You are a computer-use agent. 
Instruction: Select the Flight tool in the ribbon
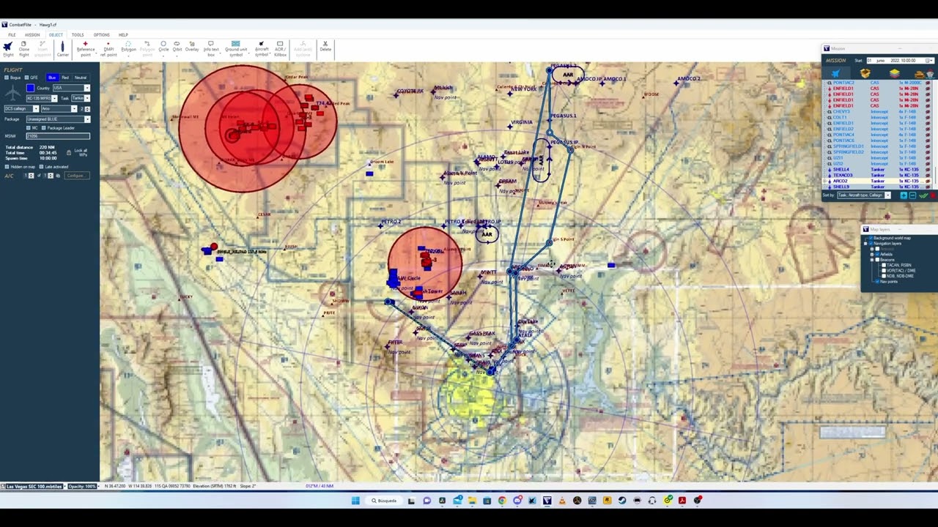click(8, 49)
